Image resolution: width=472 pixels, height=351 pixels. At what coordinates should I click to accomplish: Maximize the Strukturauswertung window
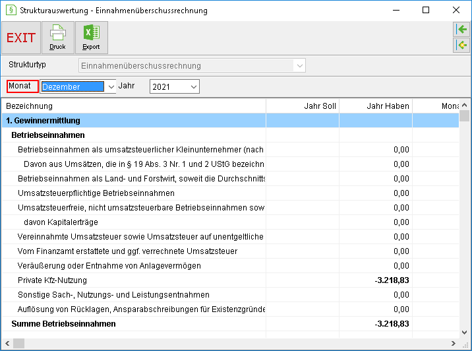[x=426, y=11]
